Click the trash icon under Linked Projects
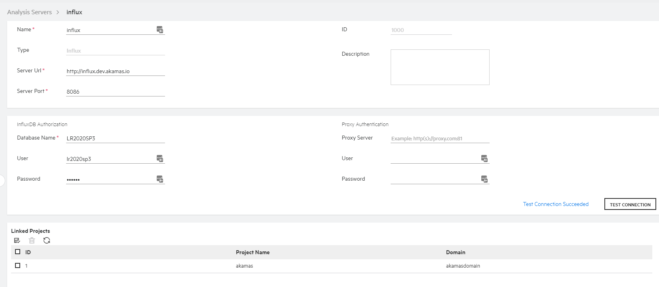 pyautogui.click(x=32, y=240)
